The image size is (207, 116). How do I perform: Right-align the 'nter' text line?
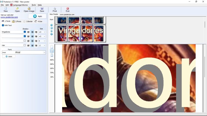36,46
